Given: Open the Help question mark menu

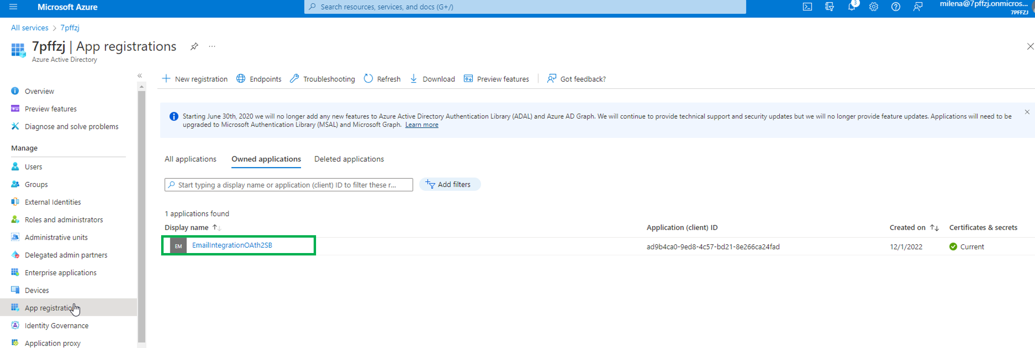Looking at the screenshot, I should pos(896,7).
